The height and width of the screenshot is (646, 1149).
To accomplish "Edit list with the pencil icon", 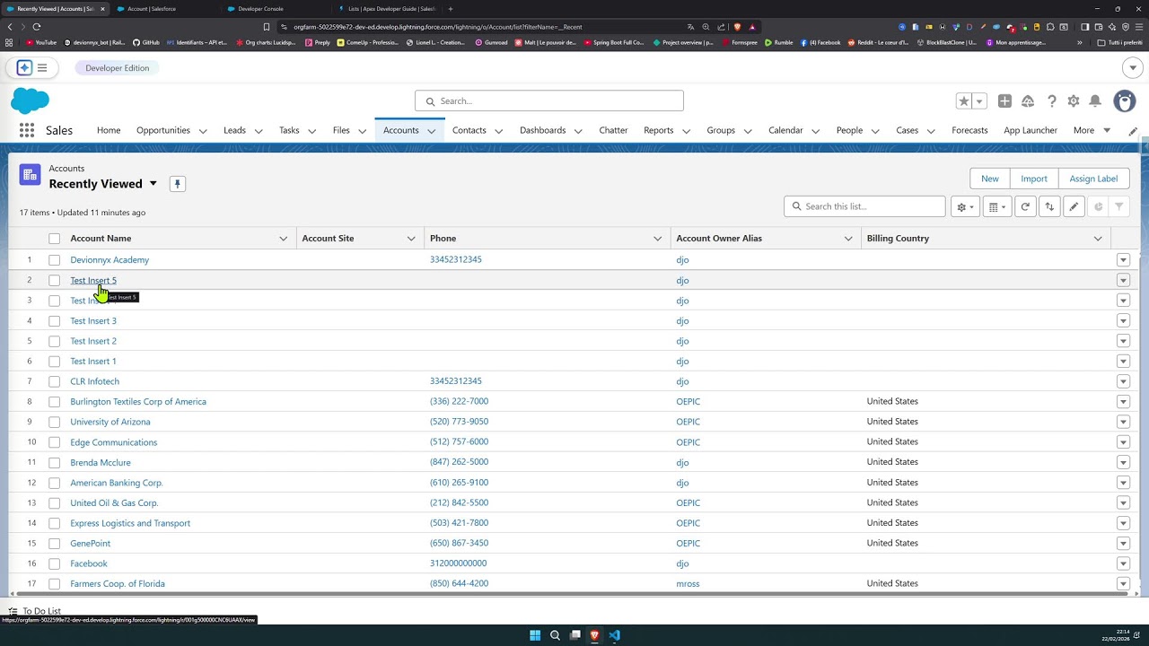I will point(1074,206).
